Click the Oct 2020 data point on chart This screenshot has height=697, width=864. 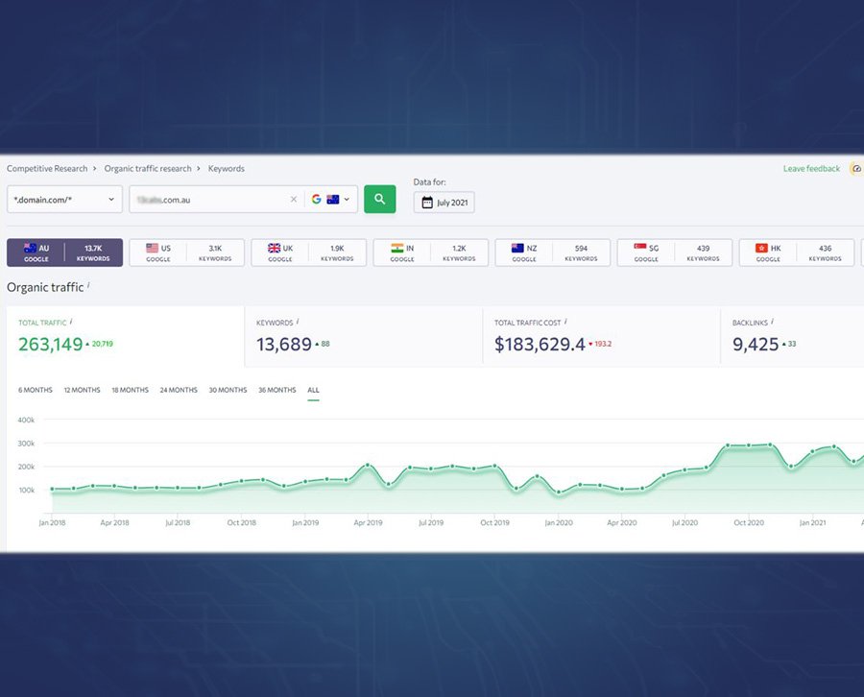(749, 445)
